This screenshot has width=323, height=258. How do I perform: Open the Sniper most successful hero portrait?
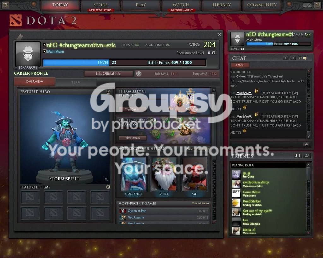[x=164, y=174]
